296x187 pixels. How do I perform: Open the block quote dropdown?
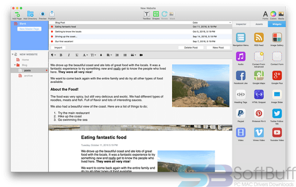coord(133,55)
